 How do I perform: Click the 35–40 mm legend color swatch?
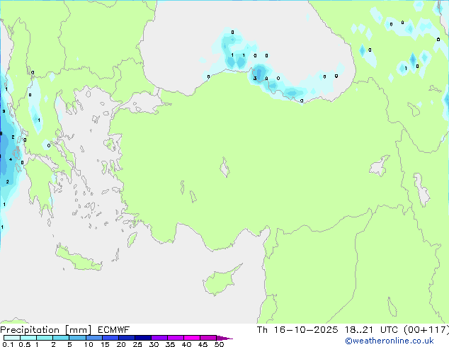coord(176,338)
